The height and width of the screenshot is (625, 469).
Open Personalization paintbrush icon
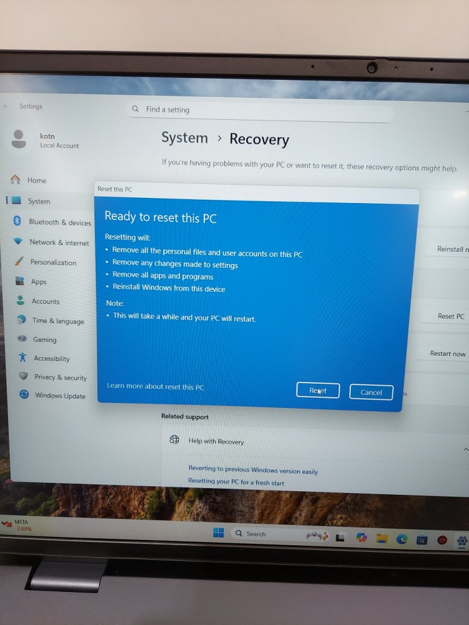tap(19, 262)
